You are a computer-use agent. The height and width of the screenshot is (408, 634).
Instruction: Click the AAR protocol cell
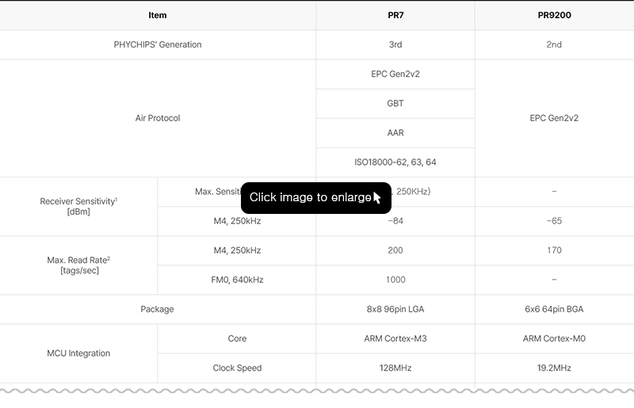click(395, 132)
